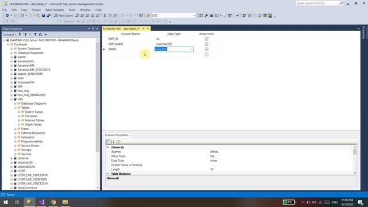Image resolution: width=368 pixels, height=207 pixels.
Task: Click the Copy icon in toolbar
Action: [110, 16]
